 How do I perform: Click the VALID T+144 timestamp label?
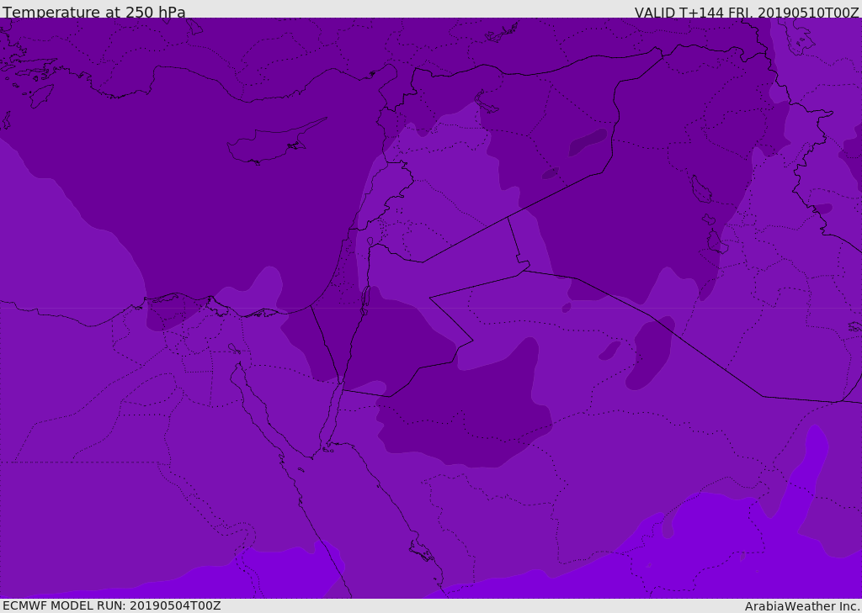[746, 13]
